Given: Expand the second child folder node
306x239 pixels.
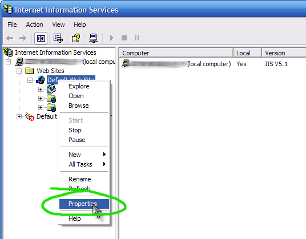Looking at the screenshot, I should [x=41, y=98].
